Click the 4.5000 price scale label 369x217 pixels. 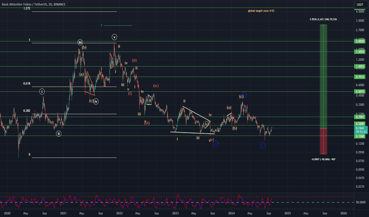tap(360, 11)
